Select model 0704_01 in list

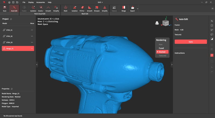coord(18,30)
